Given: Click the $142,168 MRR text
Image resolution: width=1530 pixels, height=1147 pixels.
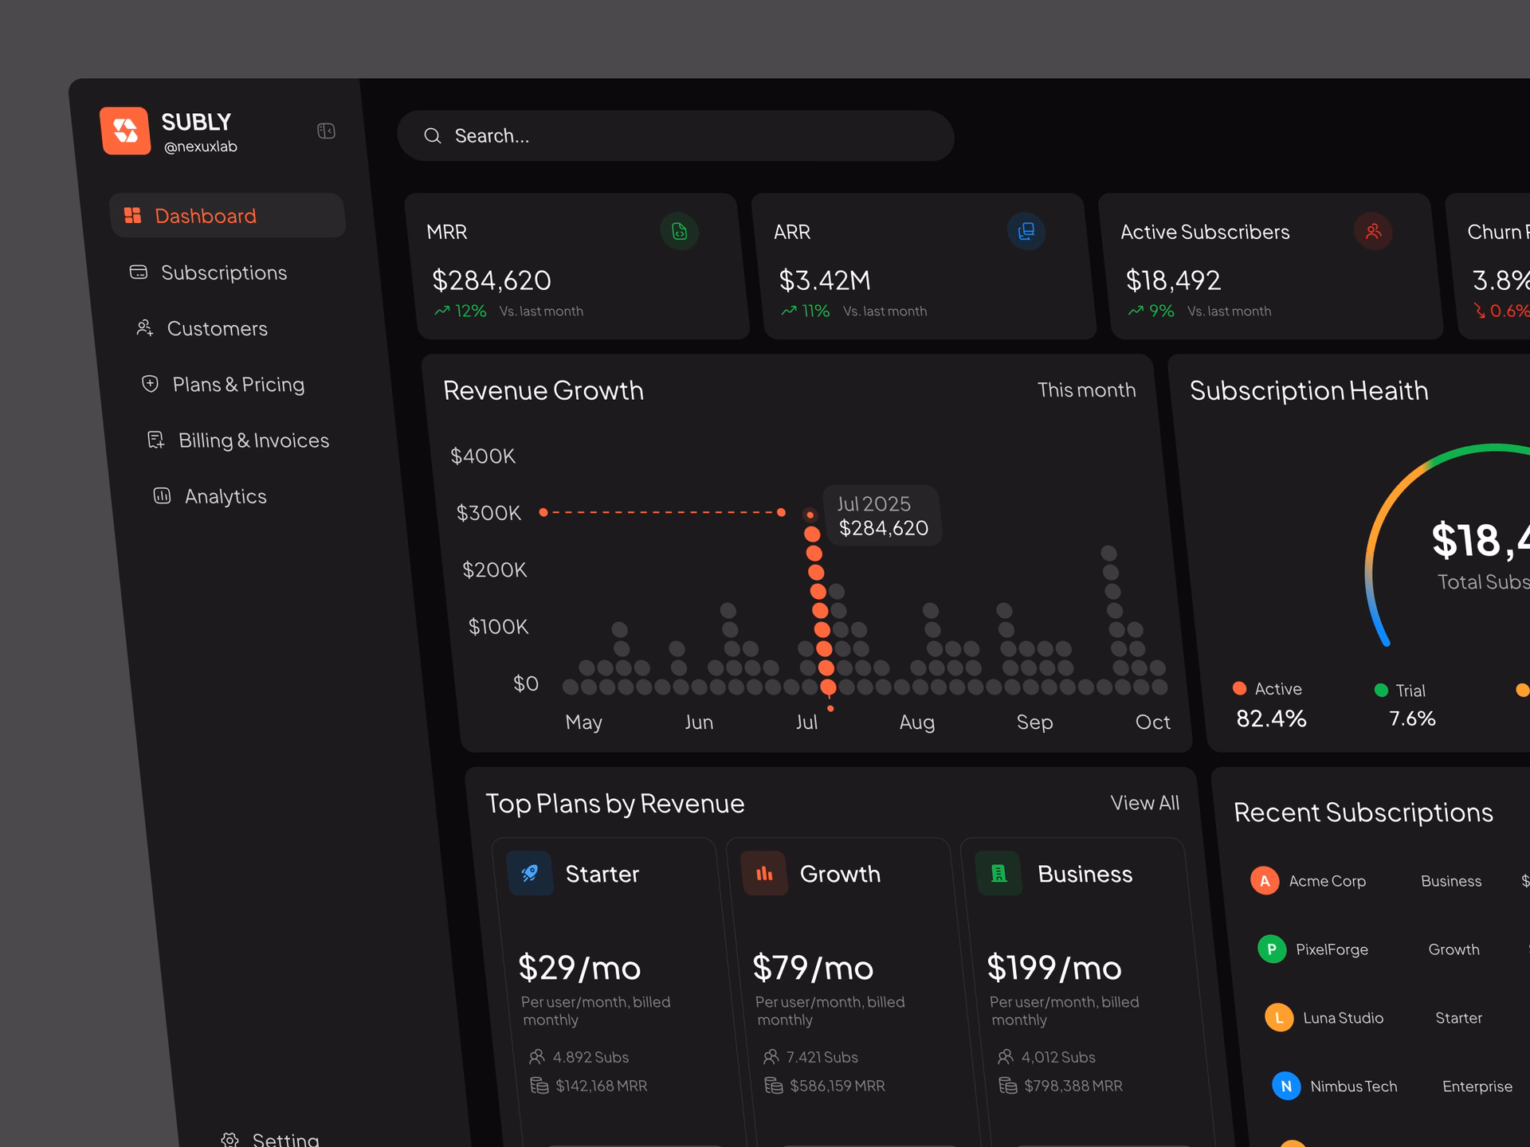Looking at the screenshot, I should [601, 1086].
